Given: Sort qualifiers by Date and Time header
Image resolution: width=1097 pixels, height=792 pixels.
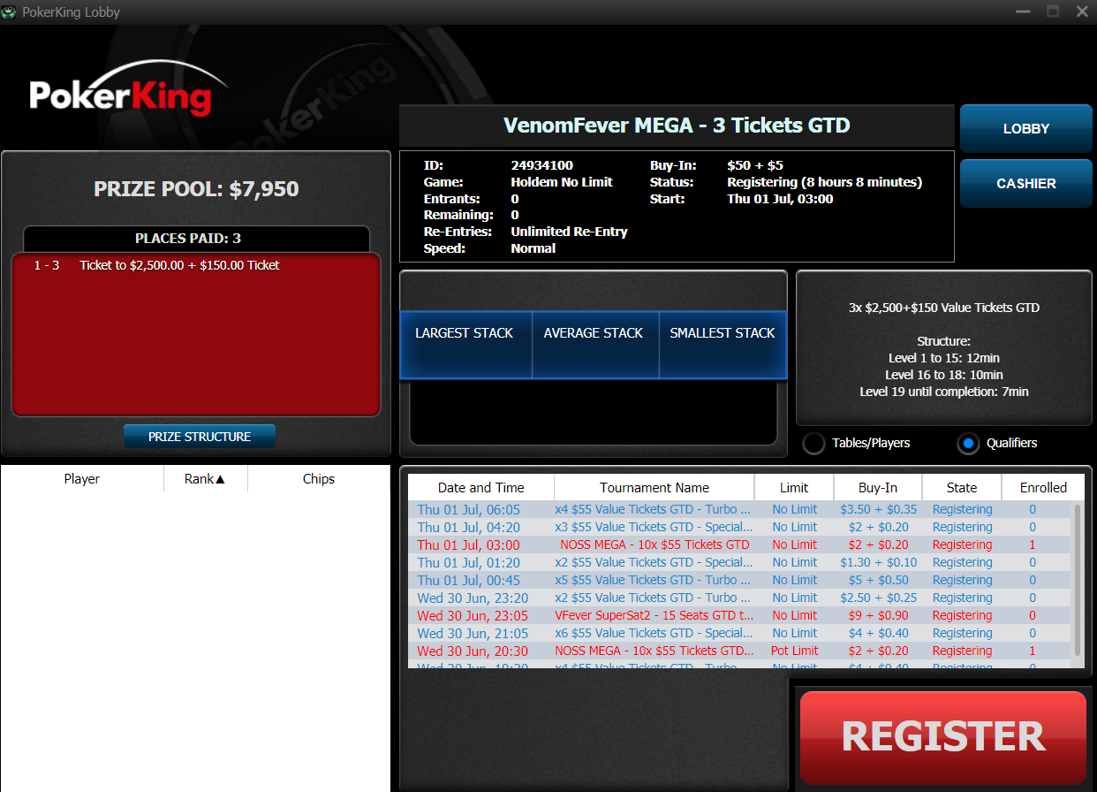Looking at the screenshot, I should 480,488.
